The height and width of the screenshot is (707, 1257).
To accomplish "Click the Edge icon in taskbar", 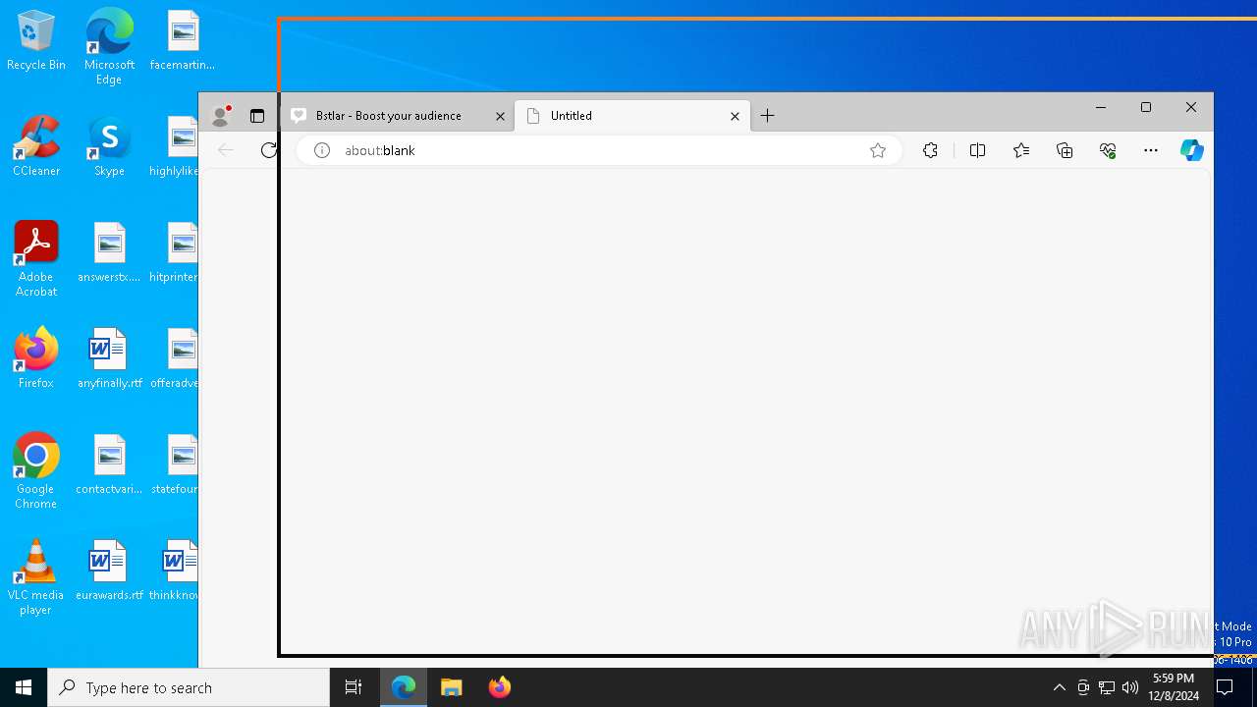I will tap(404, 687).
